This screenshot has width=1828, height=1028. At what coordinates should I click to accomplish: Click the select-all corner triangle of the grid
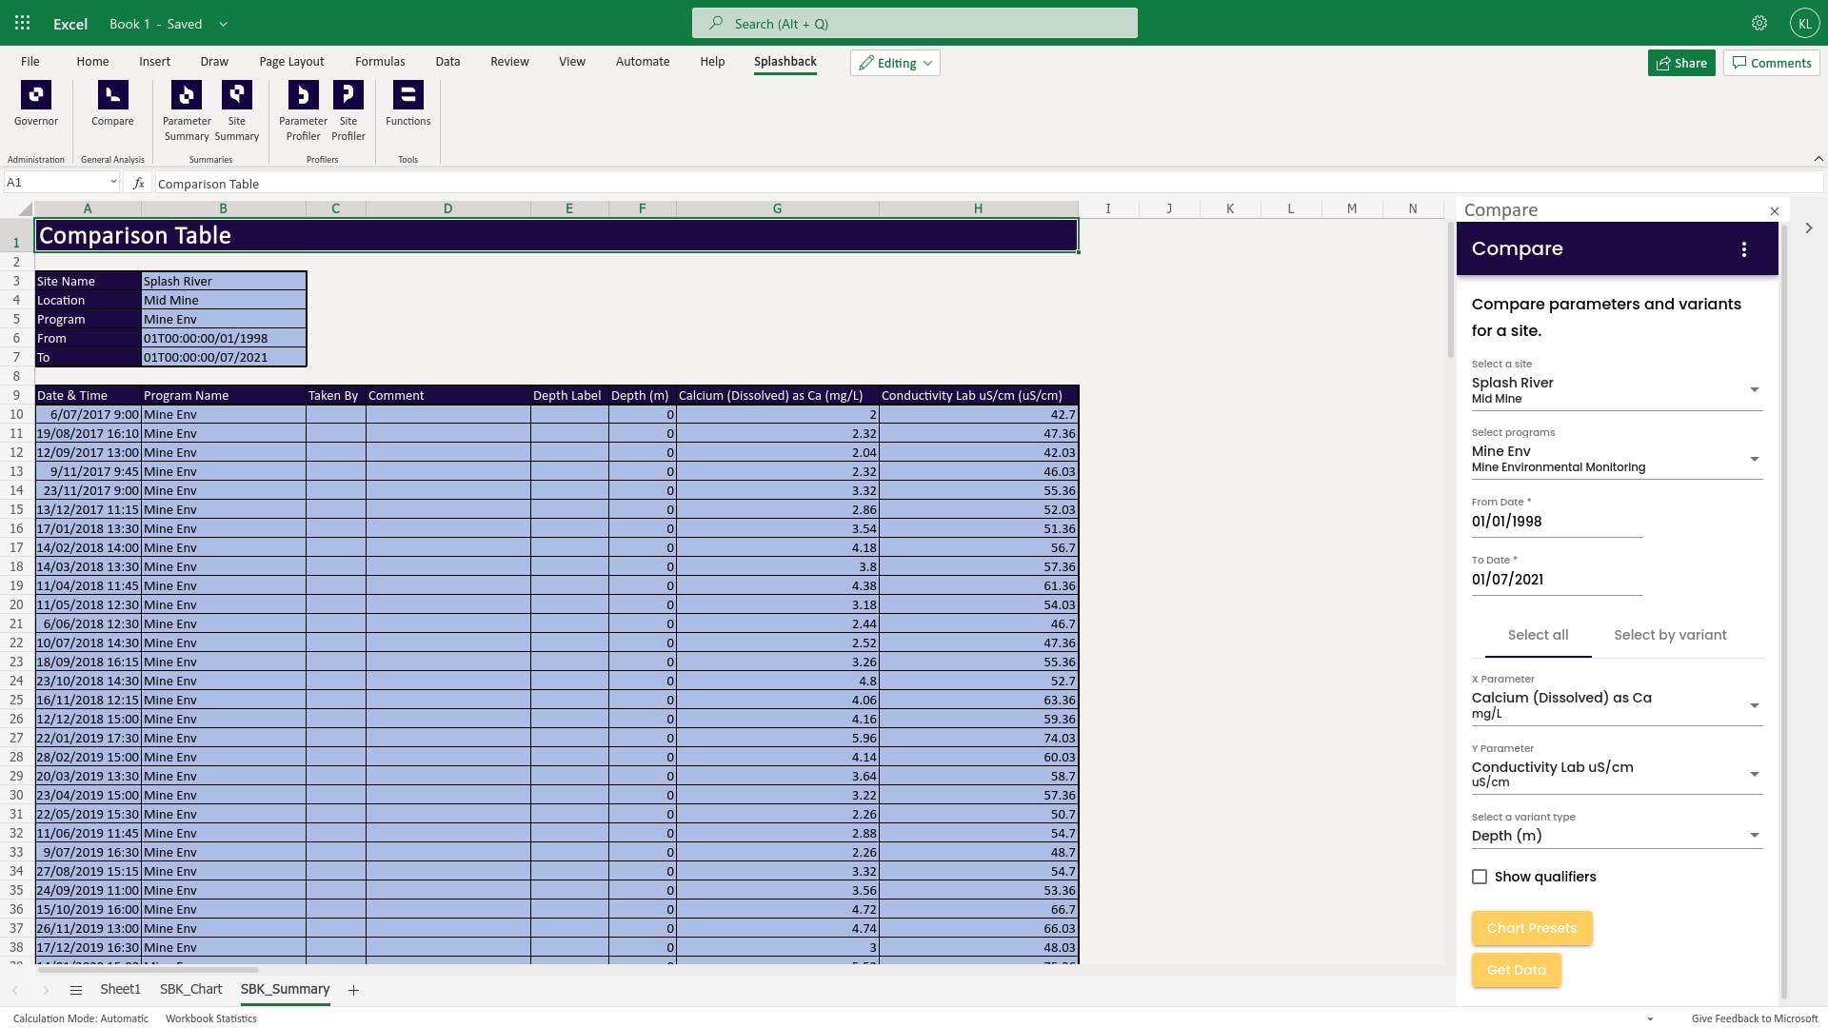[x=26, y=208]
